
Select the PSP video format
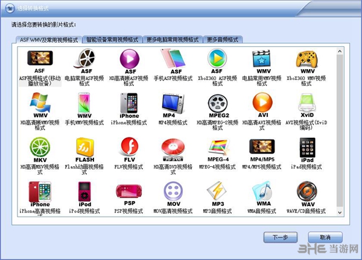(x=129, y=199)
